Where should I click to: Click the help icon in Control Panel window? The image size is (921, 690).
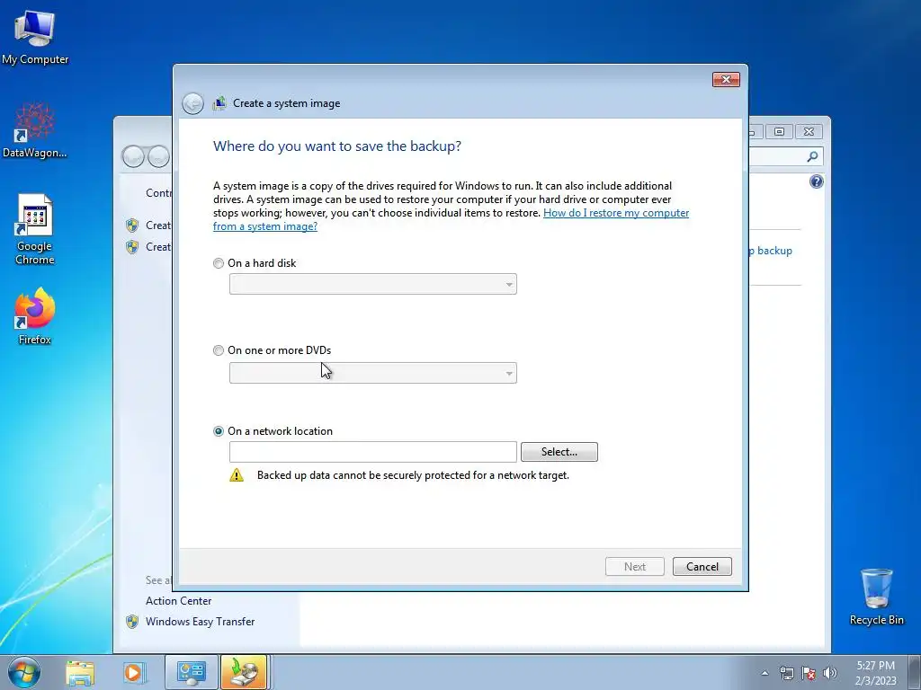point(817,181)
